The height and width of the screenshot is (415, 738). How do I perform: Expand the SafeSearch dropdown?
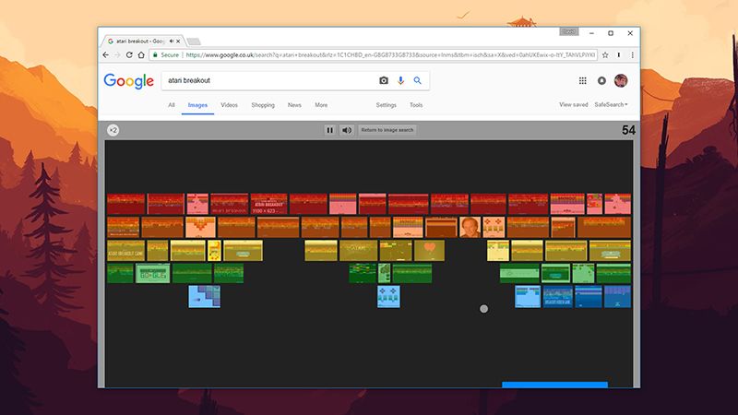click(x=611, y=105)
